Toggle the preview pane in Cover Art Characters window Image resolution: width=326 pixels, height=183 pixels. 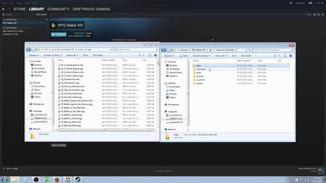(284, 55)
